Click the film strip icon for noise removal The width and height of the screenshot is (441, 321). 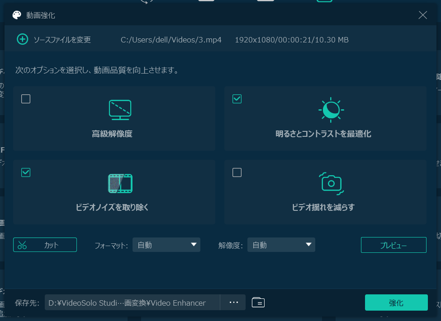(x=120, y=183)
